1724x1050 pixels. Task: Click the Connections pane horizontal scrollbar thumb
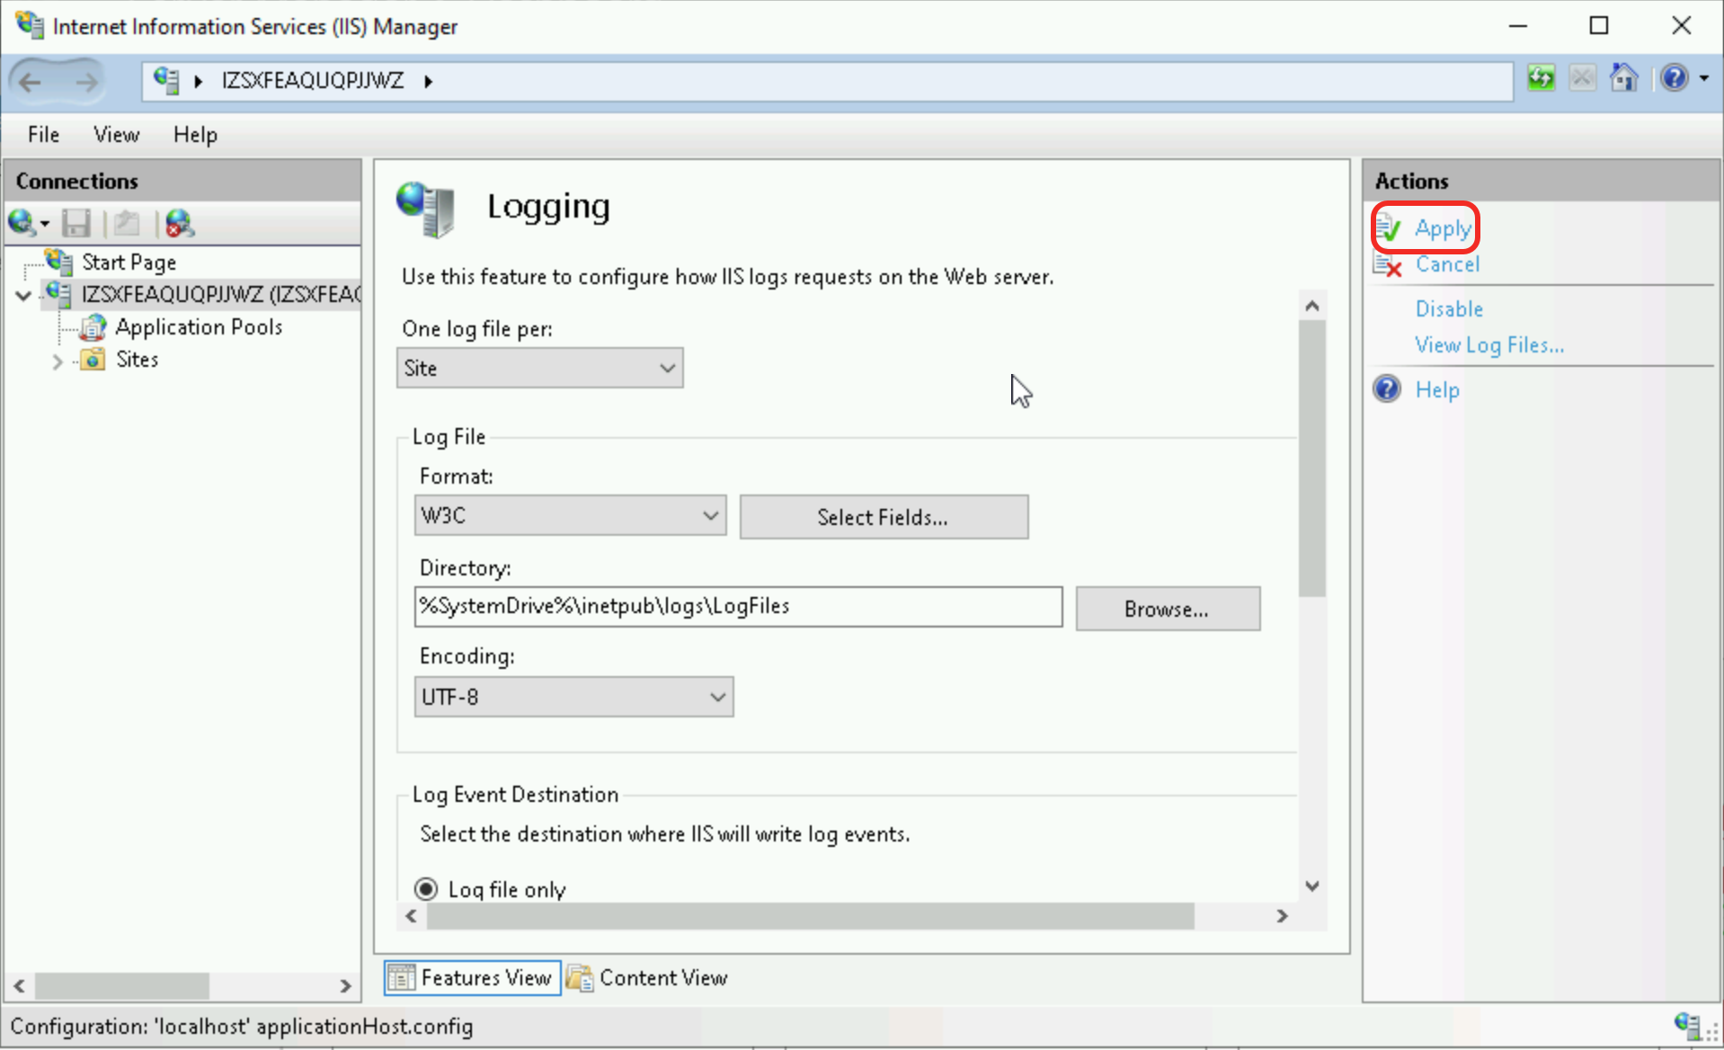pyautogui.click(x=122, y=986)
